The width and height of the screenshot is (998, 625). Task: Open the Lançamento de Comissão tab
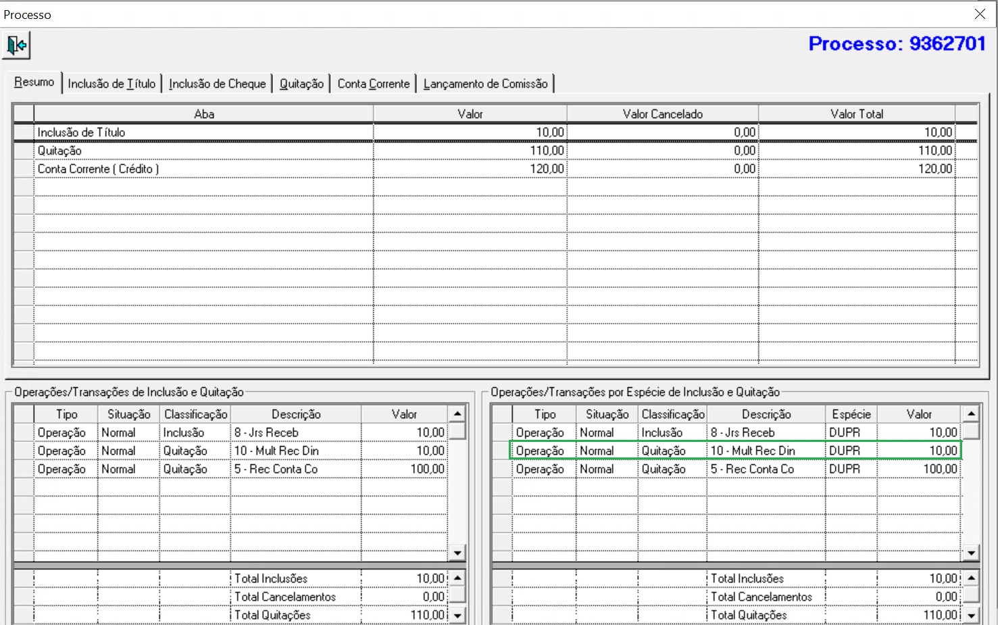(485, 84)
